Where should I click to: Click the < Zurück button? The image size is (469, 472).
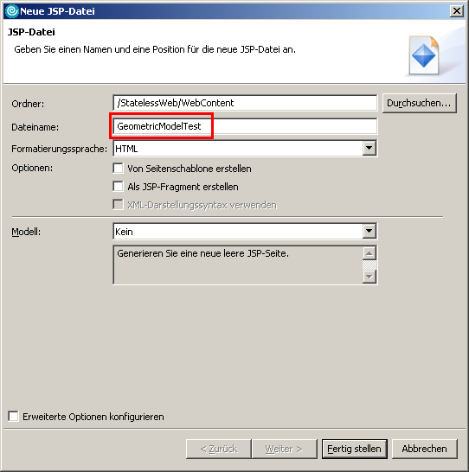(219, 449)
